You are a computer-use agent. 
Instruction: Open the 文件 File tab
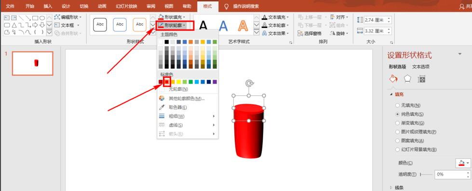pyautogui.click(x=10, y=6)
